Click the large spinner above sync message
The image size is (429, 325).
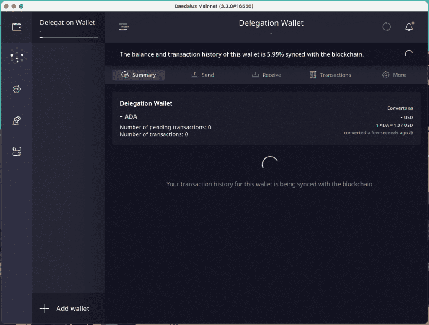[x=270, y=163]
